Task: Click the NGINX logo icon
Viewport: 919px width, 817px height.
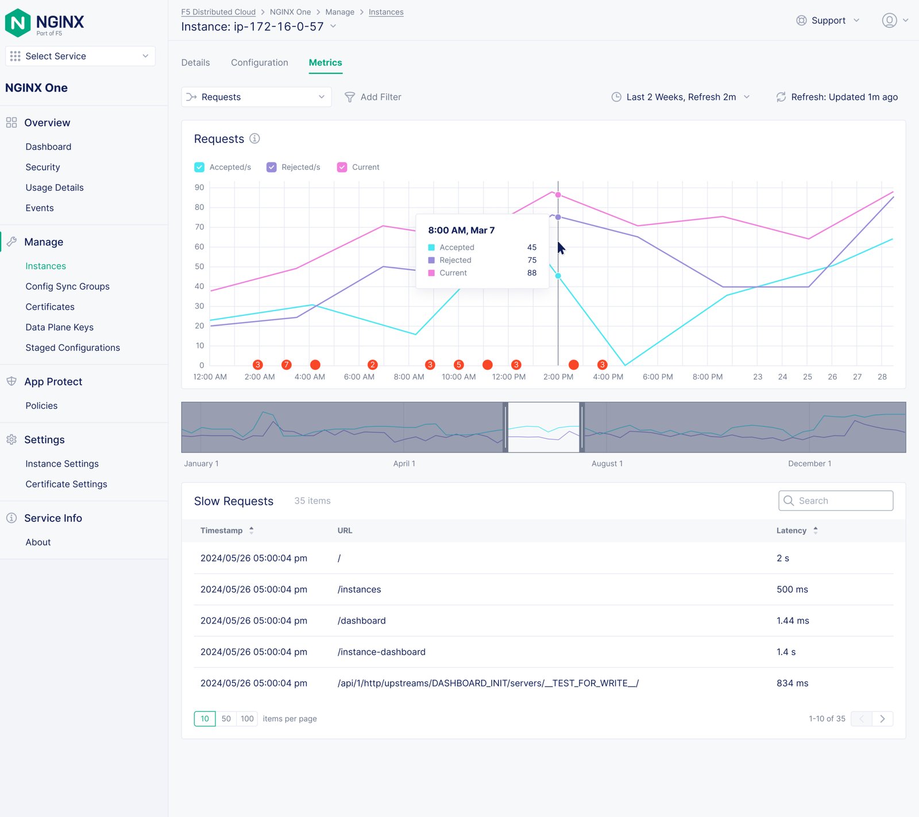Action: [x=18, y=23]
